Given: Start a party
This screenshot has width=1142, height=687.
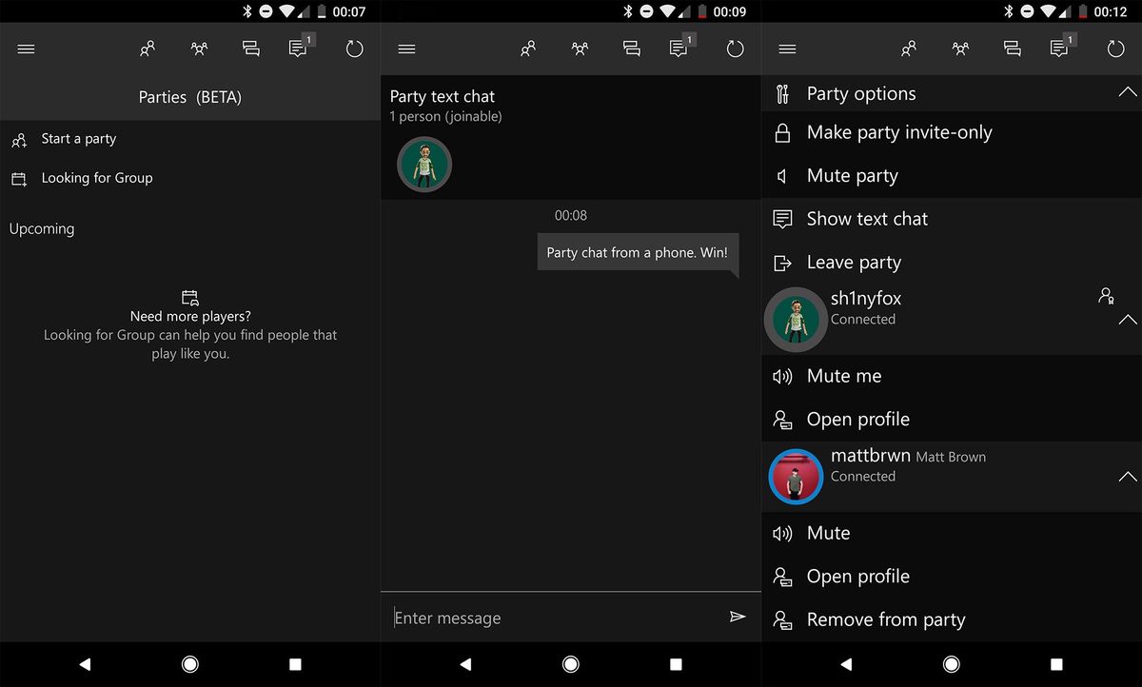Looking at the screenshot, I should (78, 138).
